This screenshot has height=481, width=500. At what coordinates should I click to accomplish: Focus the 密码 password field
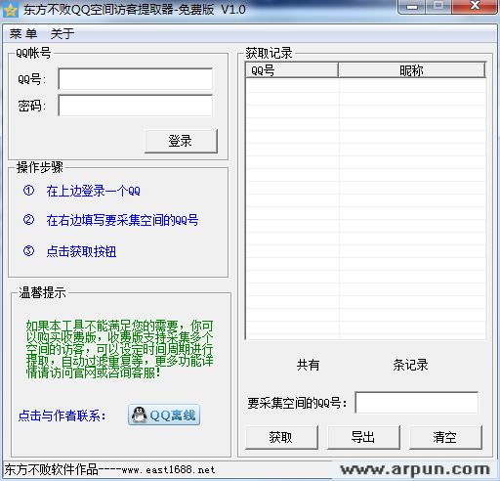click(136, 106)
